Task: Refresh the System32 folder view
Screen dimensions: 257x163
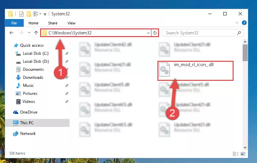Action: tap(155, 33)
